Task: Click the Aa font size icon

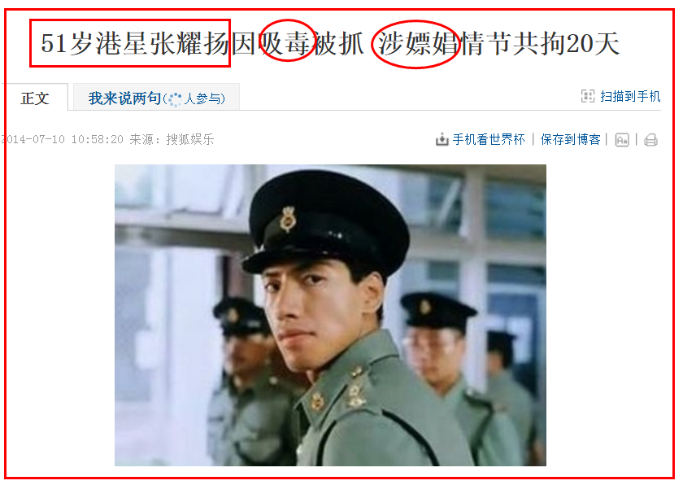Action: pyautogui.click(x=621, y=140)
